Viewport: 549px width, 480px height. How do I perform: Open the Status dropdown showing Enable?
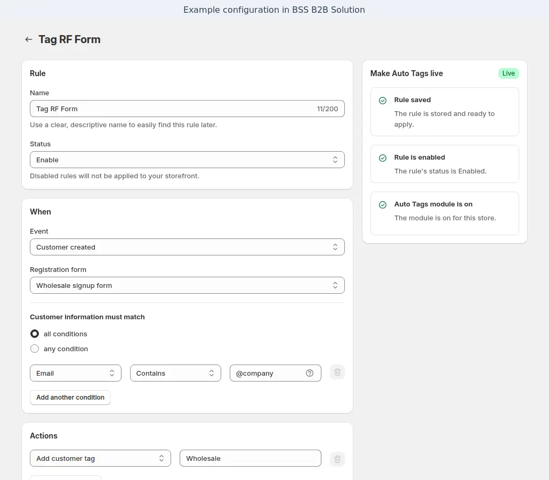[187, 160]
